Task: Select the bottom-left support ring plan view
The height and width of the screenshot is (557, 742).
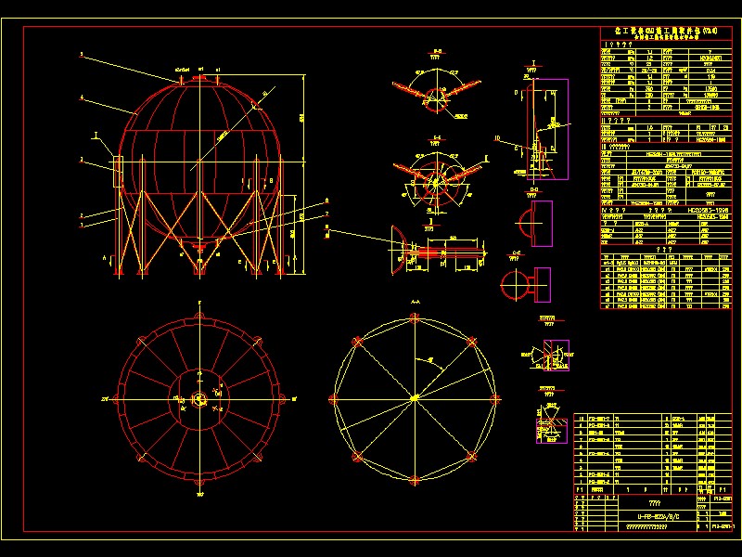Action: pos(199,399)
